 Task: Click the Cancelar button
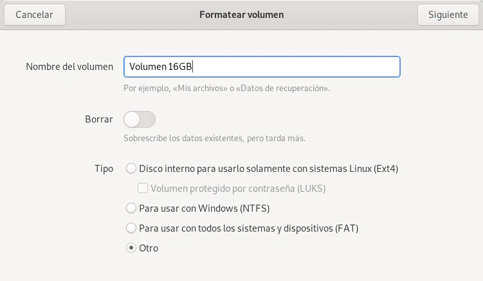pyautogui.click(x=34, y=14)
